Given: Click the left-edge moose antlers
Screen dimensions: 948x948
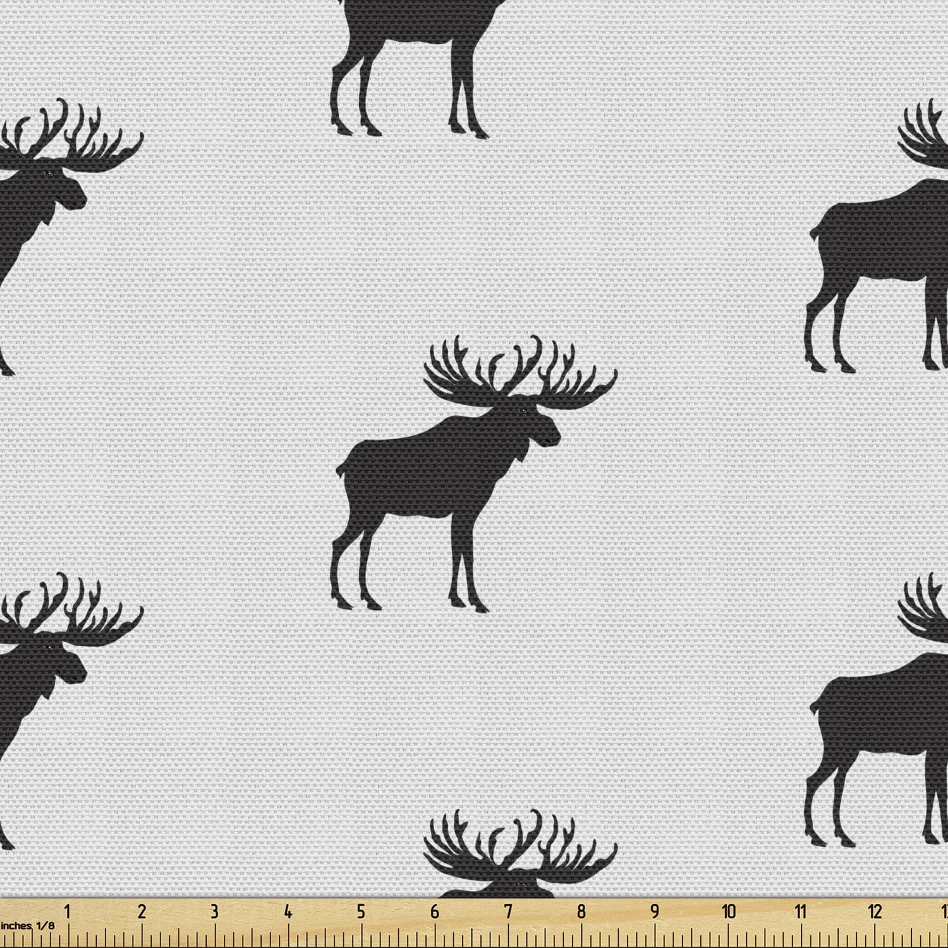Looking at the screenshot, I should [70, 139].
